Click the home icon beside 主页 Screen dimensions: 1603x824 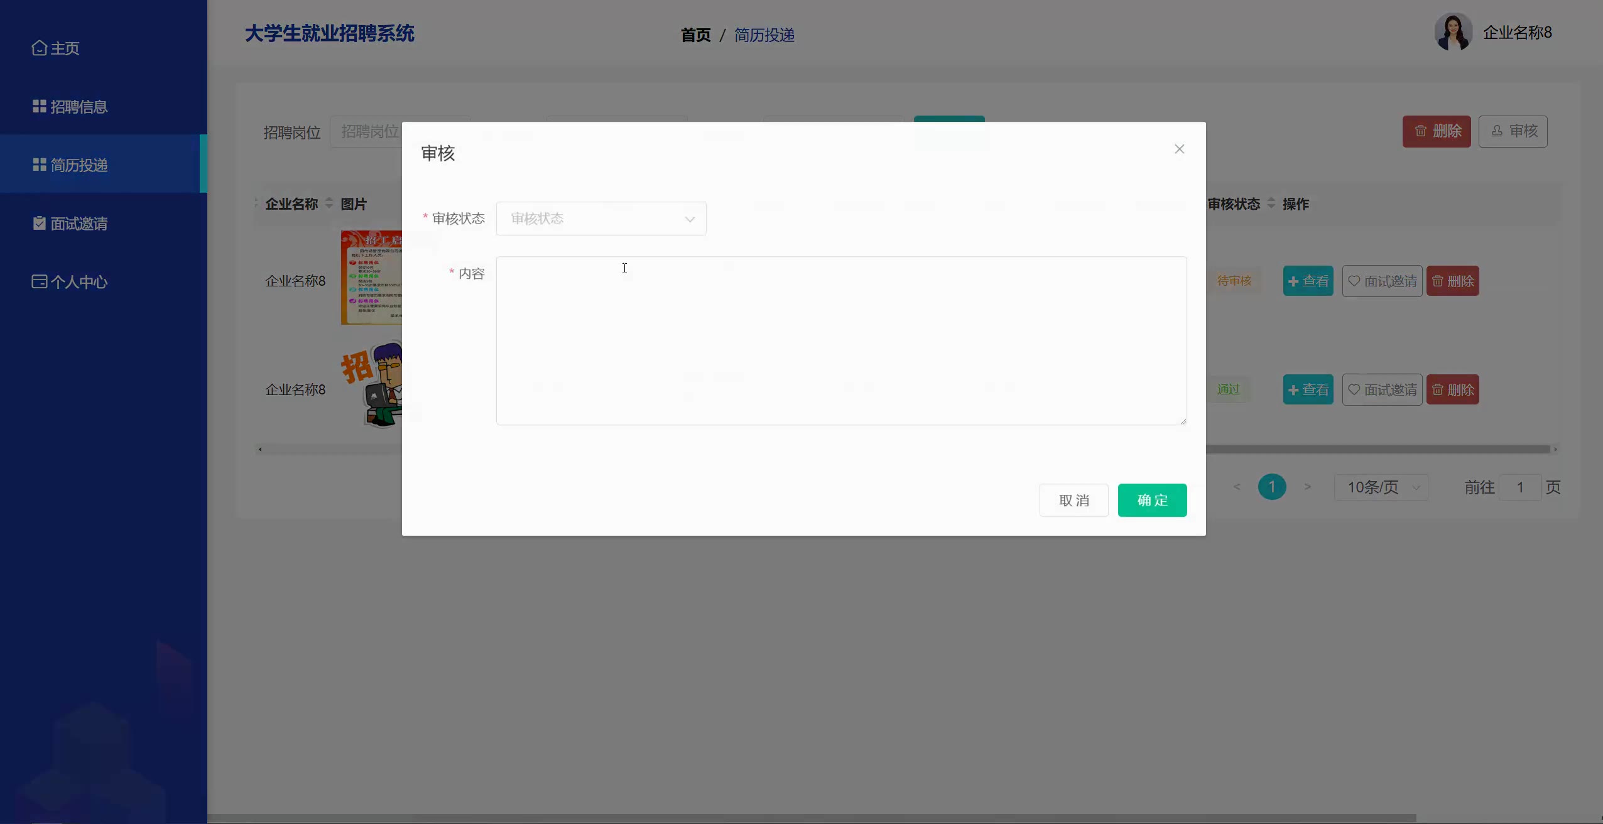coord(39,48)
